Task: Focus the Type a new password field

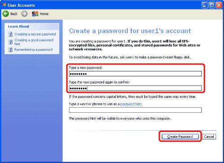Action: point(135,74)
